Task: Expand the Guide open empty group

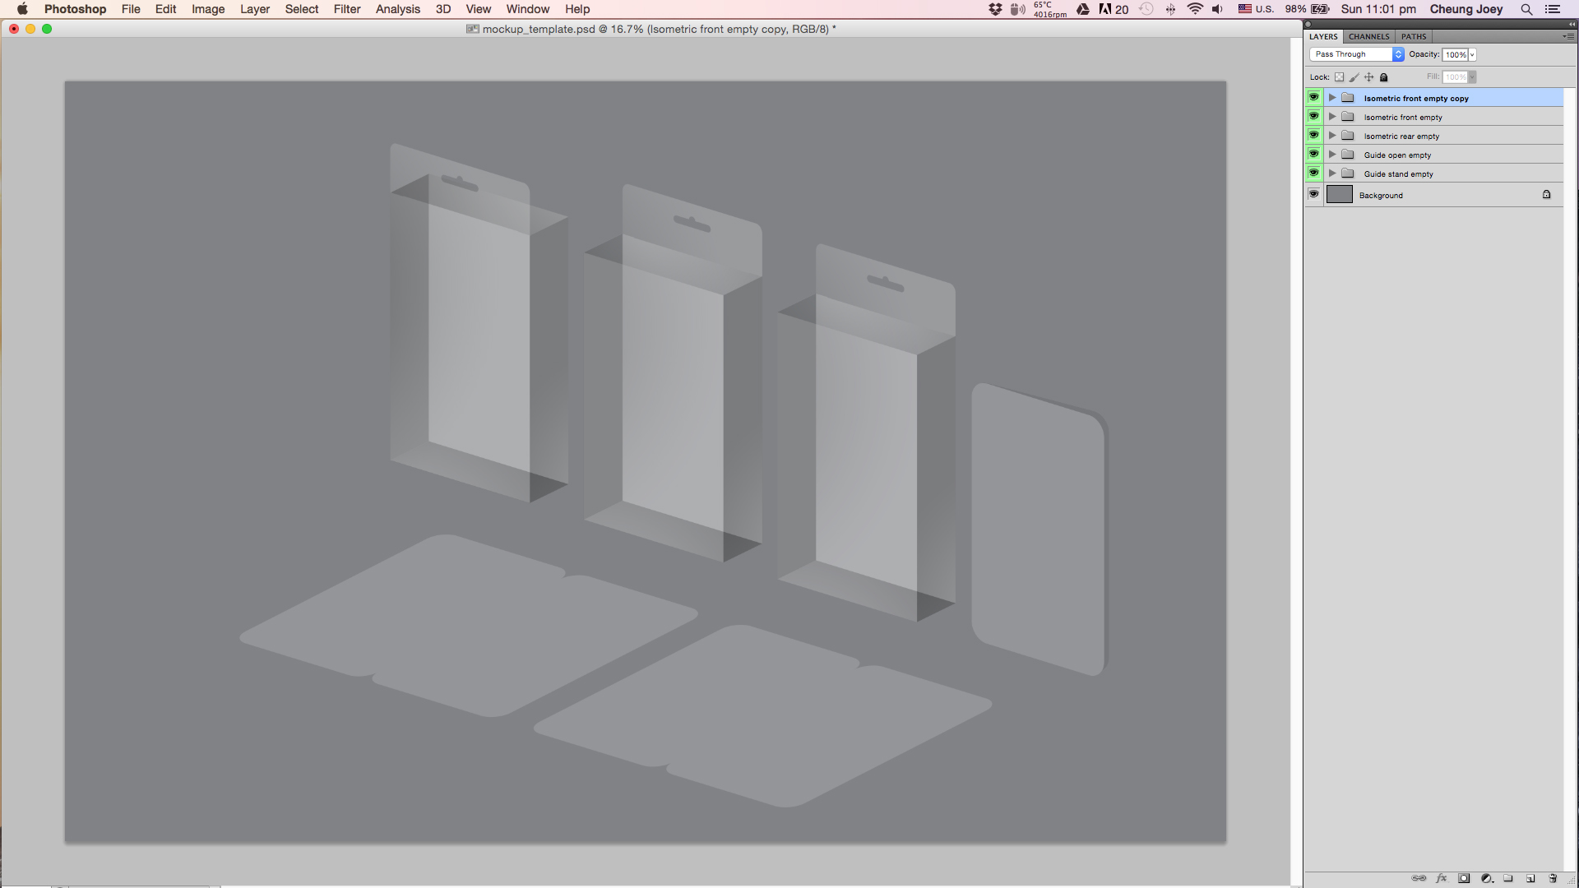Action: coord(1332,155)
